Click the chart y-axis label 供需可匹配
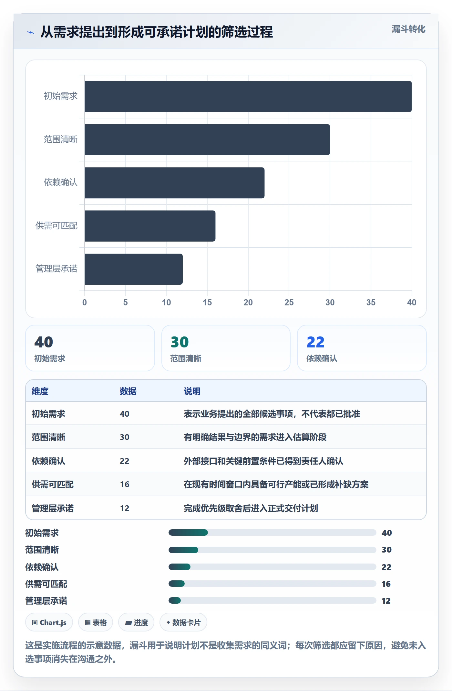Screen dimensions: 452x691 [56, 225]
